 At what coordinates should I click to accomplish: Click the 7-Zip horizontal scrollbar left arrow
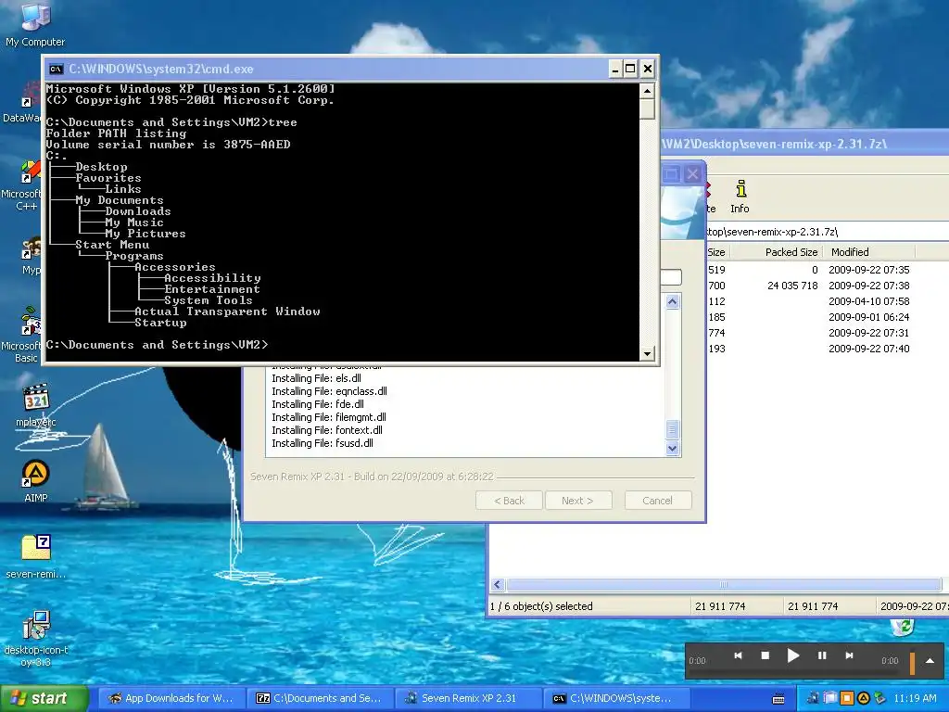(x=498, y=584)
